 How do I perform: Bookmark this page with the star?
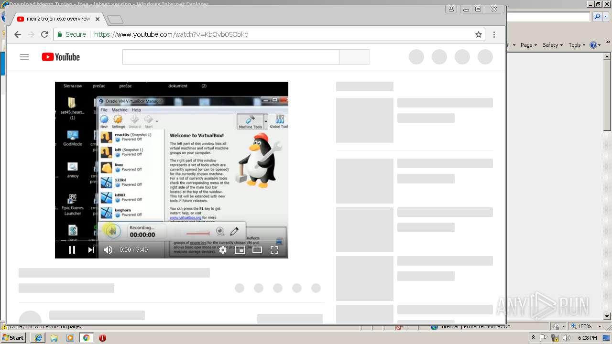(x=478, y=34)
